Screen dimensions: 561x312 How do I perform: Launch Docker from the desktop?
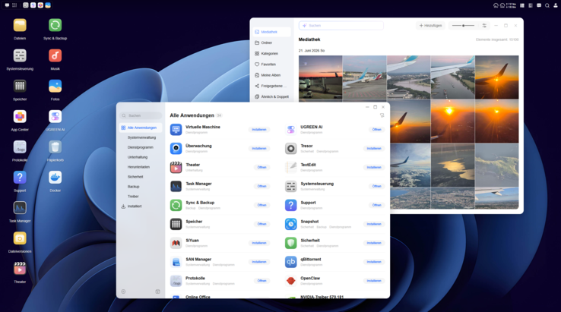[x=55, y=178]
